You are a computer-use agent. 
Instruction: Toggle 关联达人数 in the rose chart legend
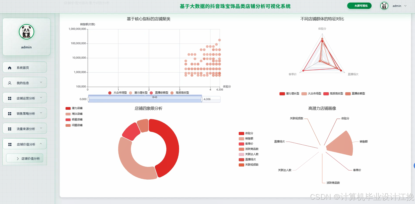pos(248,154)
